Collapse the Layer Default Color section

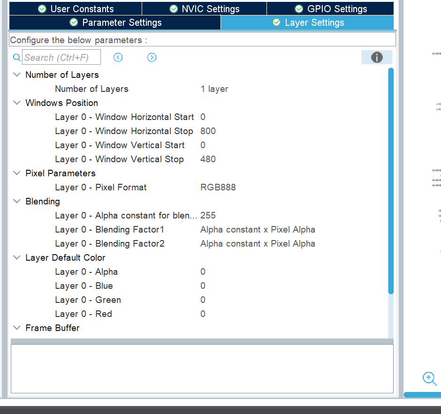coord(16,257)
